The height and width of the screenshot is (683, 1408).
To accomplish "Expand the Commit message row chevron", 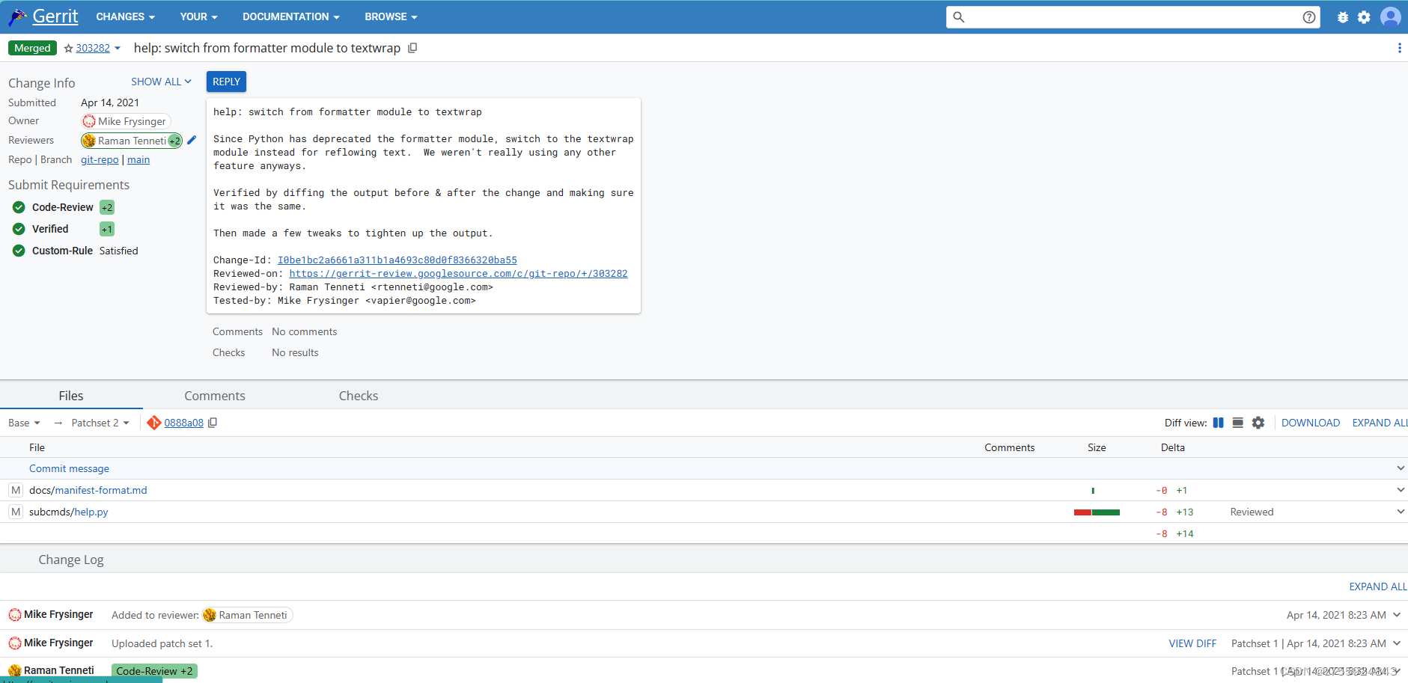I will coord(1401,468).
